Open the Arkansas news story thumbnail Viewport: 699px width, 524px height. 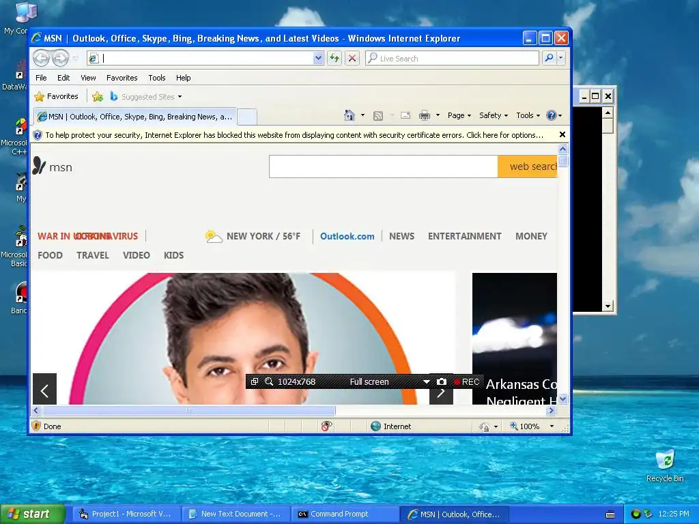[515, 338]
